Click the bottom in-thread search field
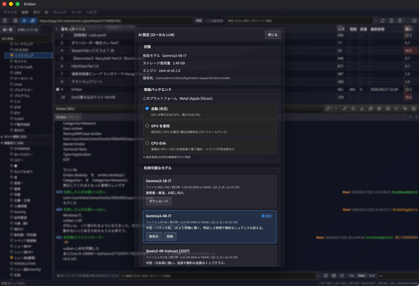Viewport: 419px width, 286px height. [217, 276]
